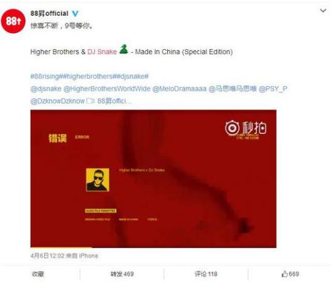
Task: Visit the @PSY_P mention
Action: point(273,89)
